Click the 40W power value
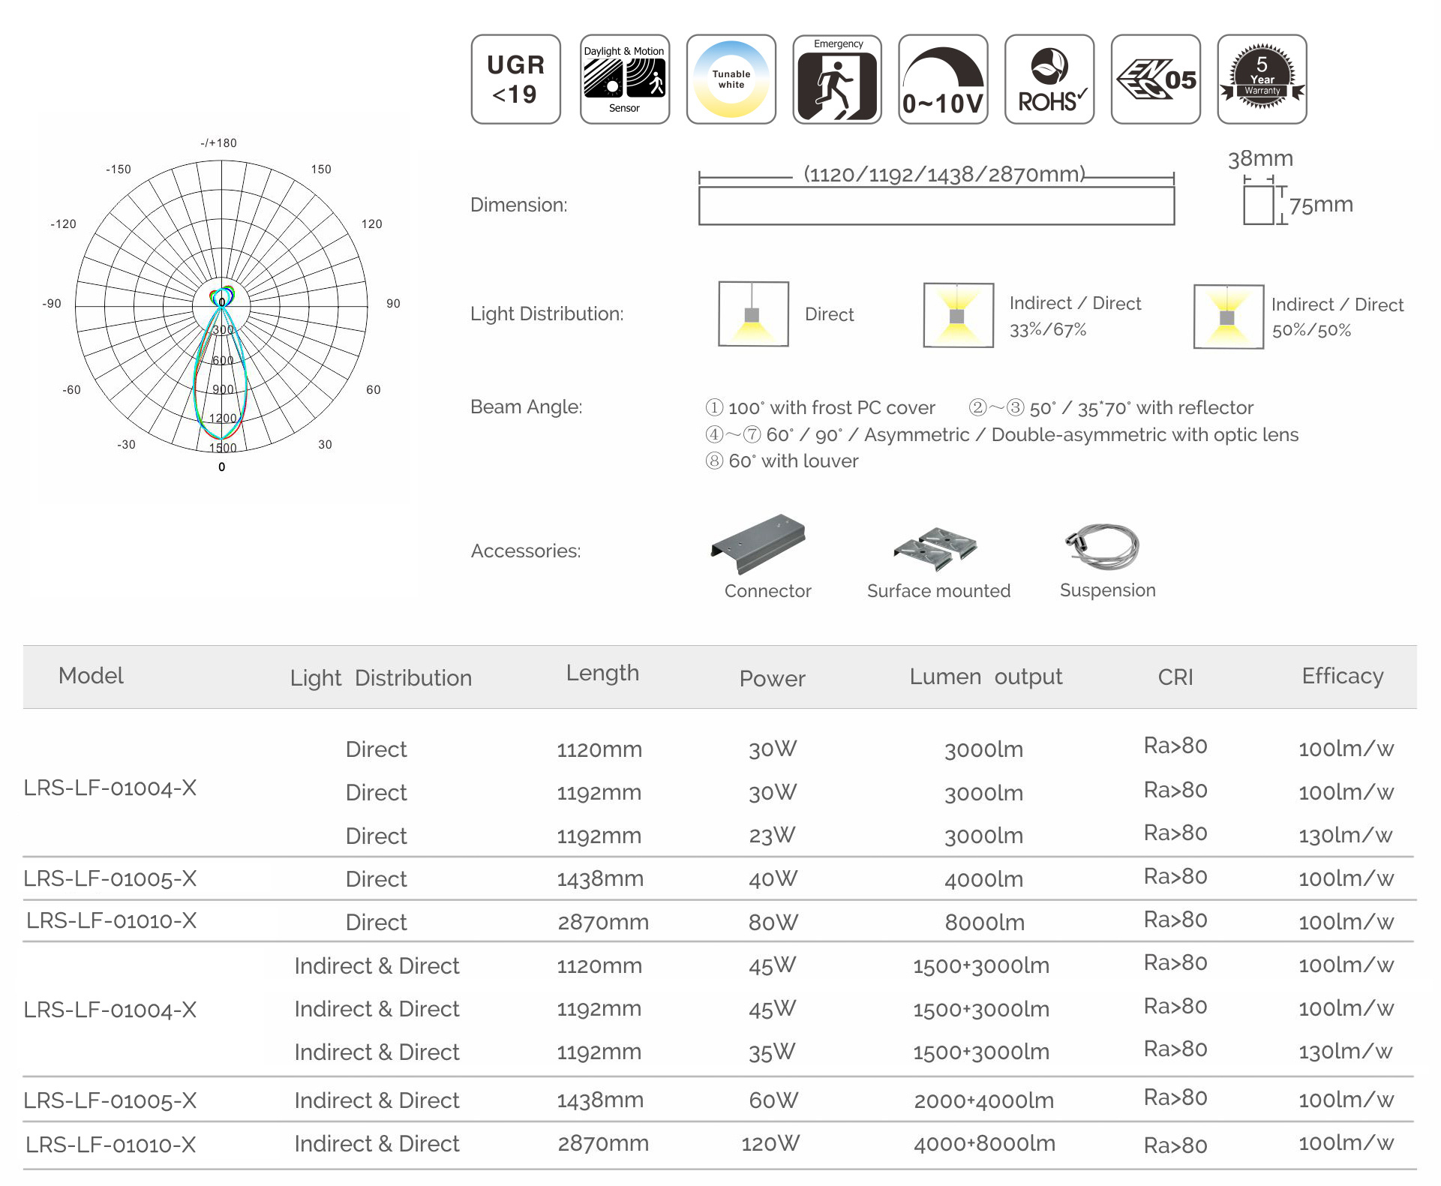Image resolution: width=1441 pixels, height=1186 pixels. pyautogui.click(x=773, y=878)
